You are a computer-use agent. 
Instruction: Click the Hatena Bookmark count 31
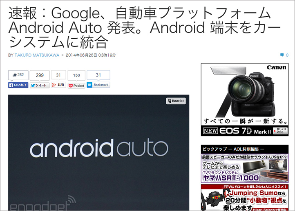click(98, 75)
